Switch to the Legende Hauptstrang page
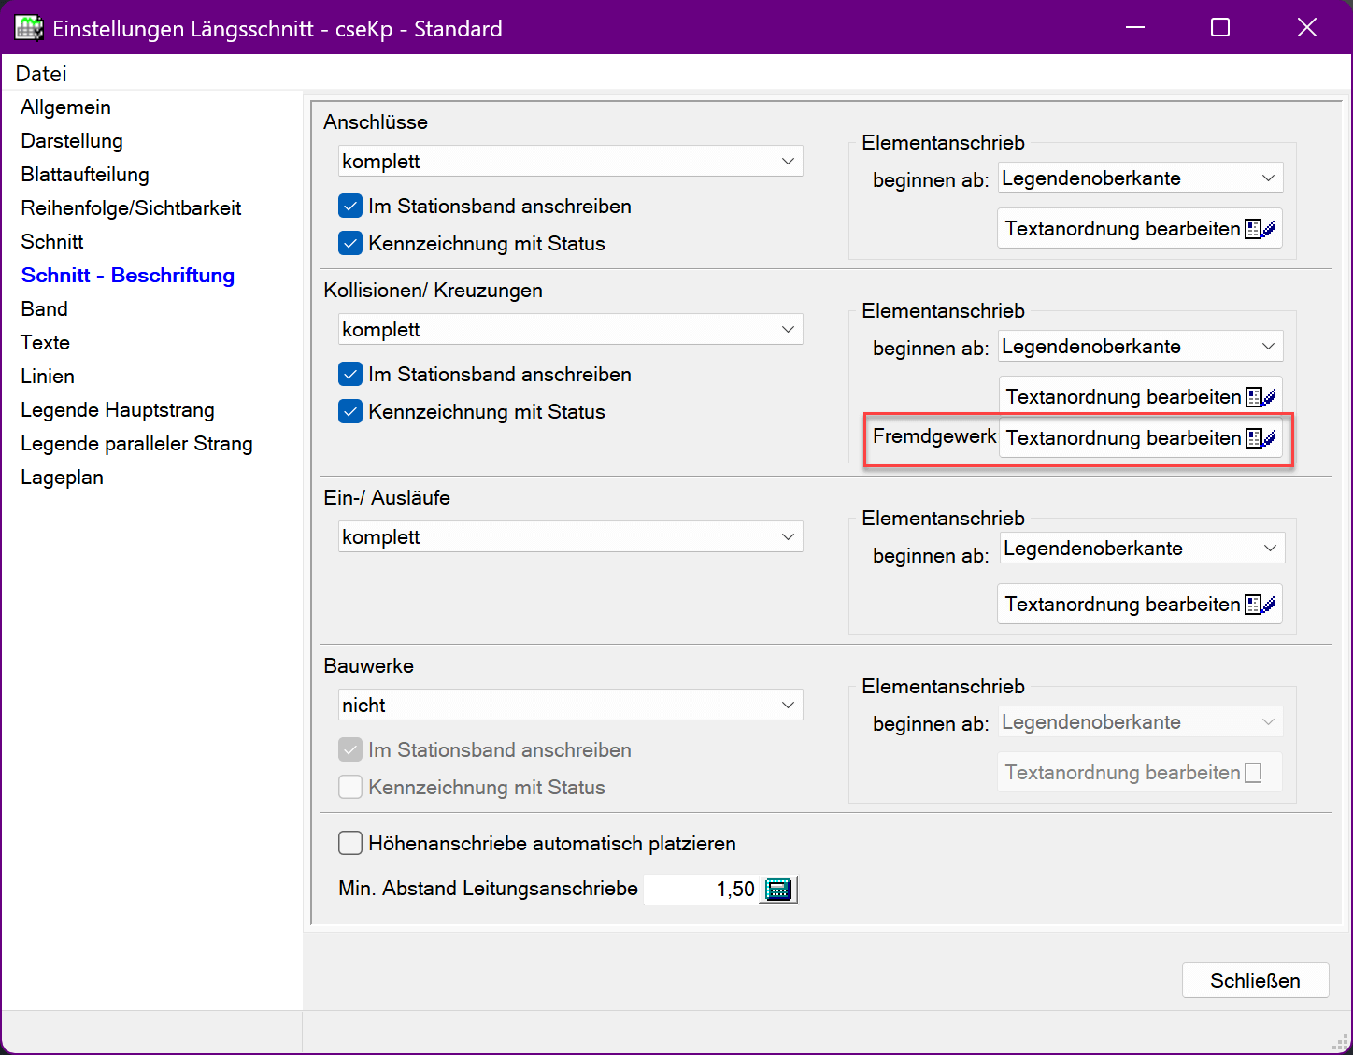 click(118, 410)
